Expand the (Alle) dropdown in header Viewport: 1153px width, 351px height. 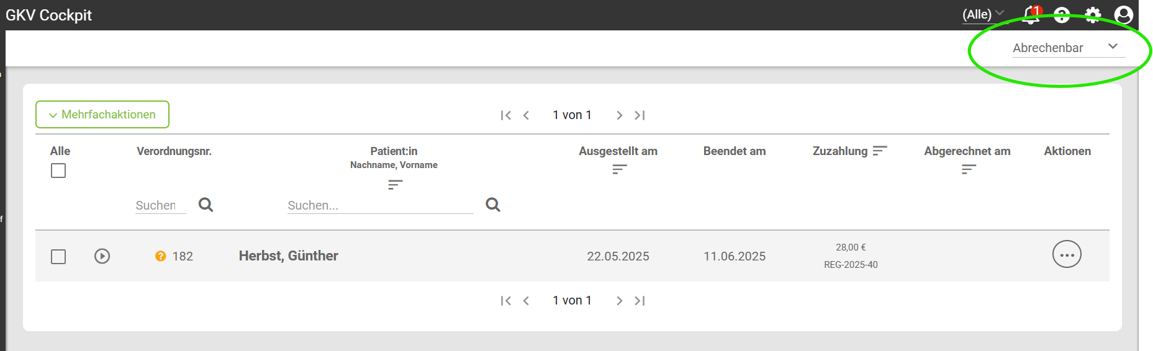pyautogui.click(x=983, y=14)
